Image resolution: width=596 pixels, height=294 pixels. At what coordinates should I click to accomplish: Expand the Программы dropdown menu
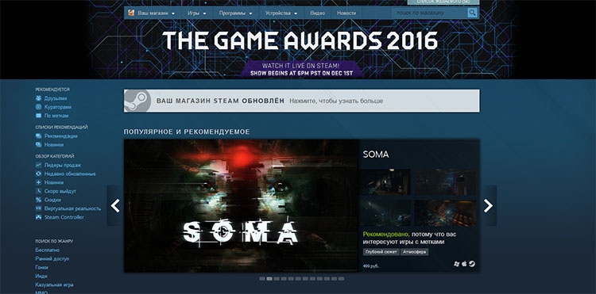pos(236,13)
